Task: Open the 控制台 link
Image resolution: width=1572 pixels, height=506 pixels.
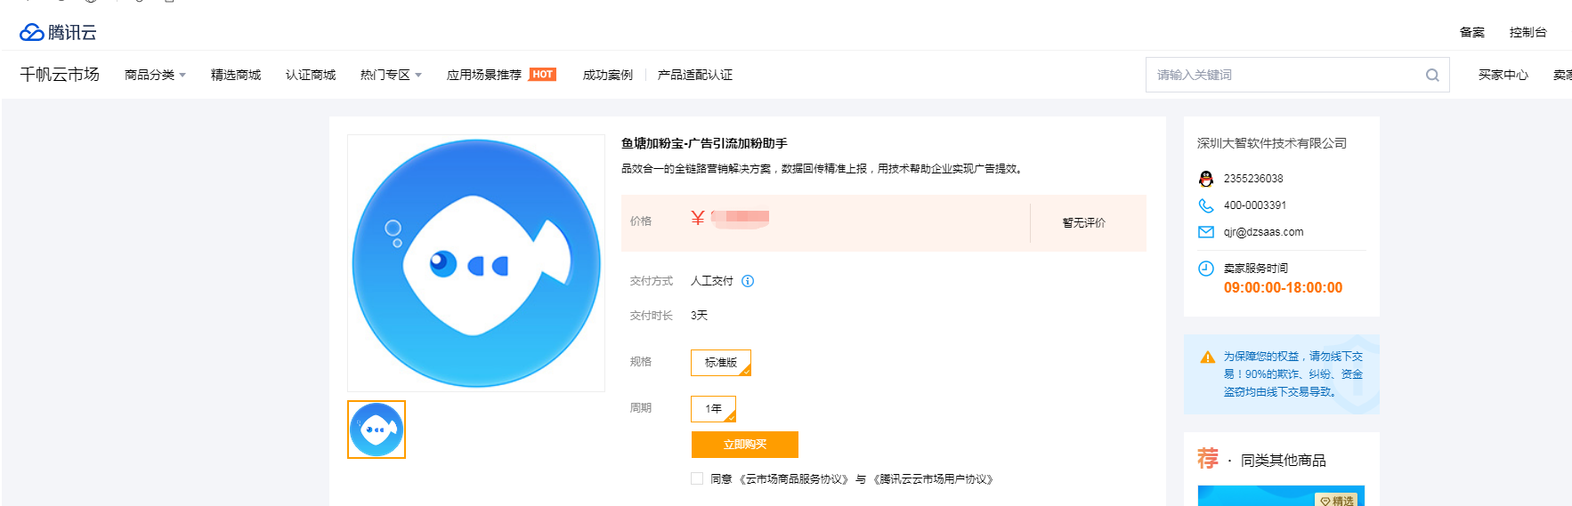Action: point(1528,32)
